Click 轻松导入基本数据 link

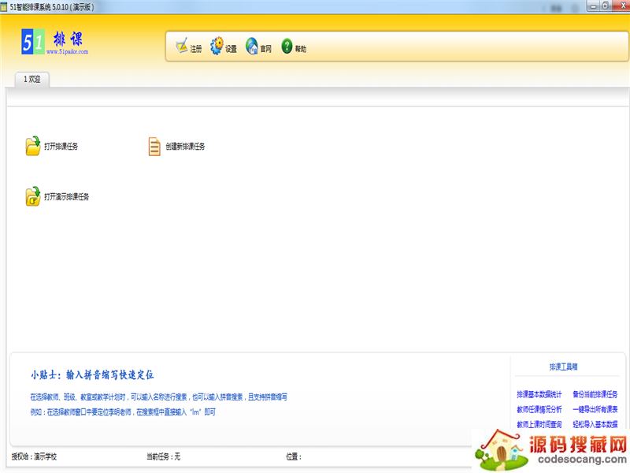tap(595, 424)
